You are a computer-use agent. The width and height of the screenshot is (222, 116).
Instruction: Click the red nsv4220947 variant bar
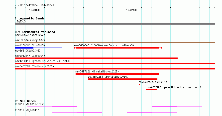coord(151,90)
